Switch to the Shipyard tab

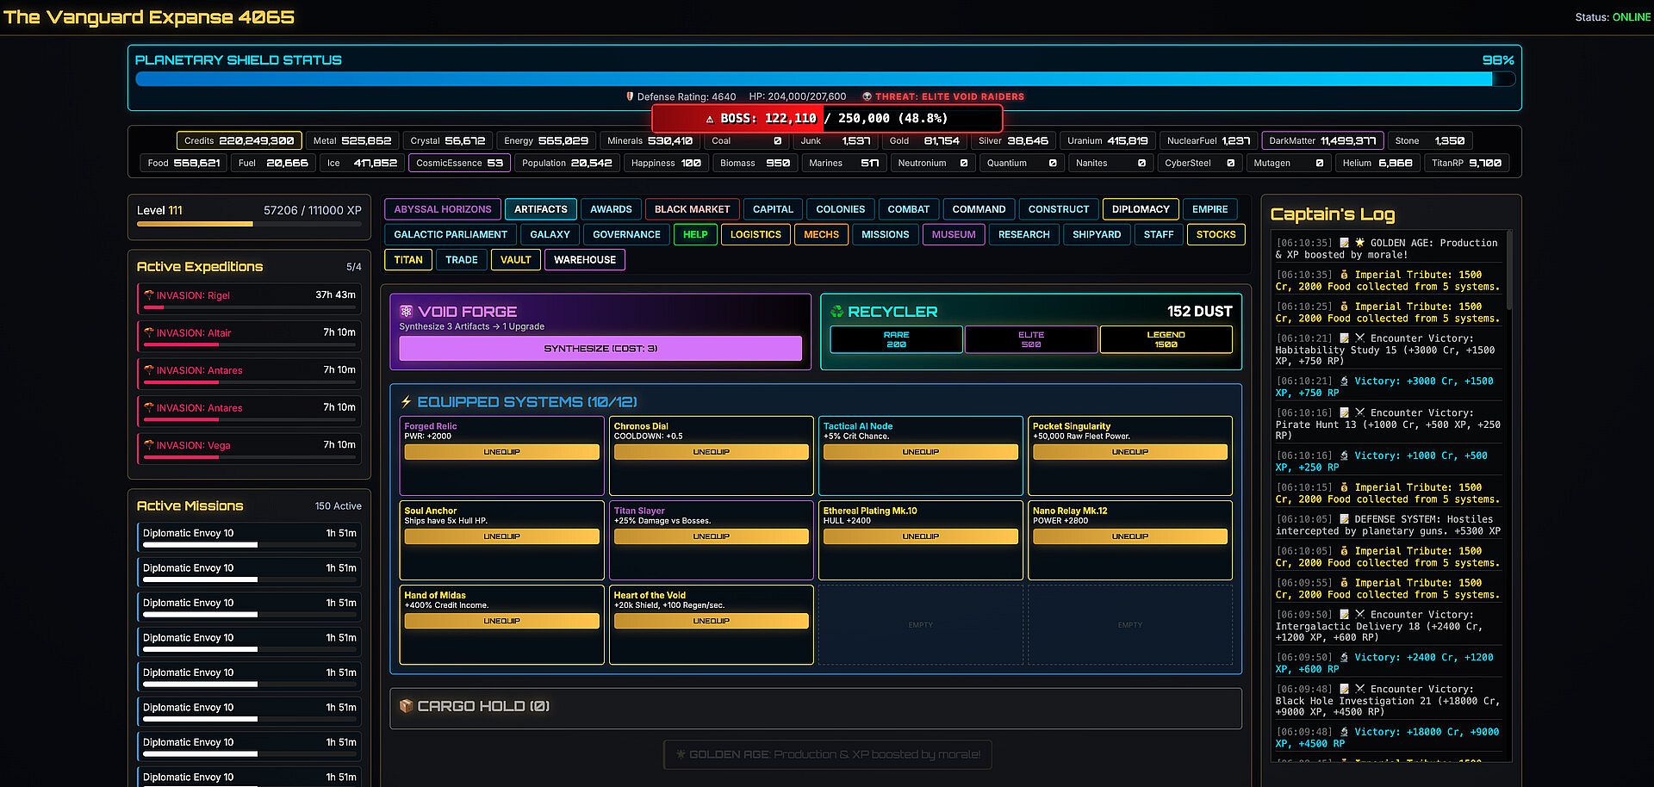click(1096, 234)
